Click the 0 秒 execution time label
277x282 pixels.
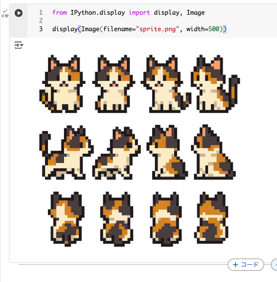pos(5,16)
